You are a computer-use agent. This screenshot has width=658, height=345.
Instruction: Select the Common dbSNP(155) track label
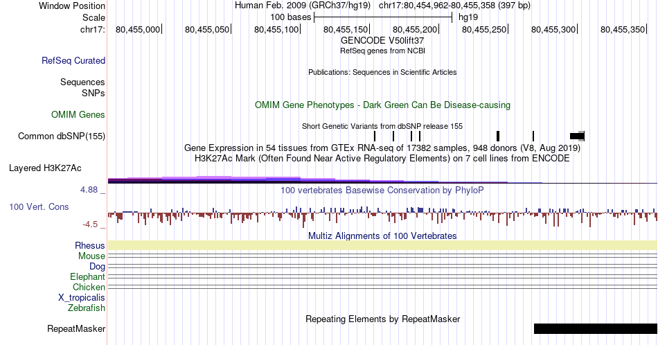click(62, 136)
